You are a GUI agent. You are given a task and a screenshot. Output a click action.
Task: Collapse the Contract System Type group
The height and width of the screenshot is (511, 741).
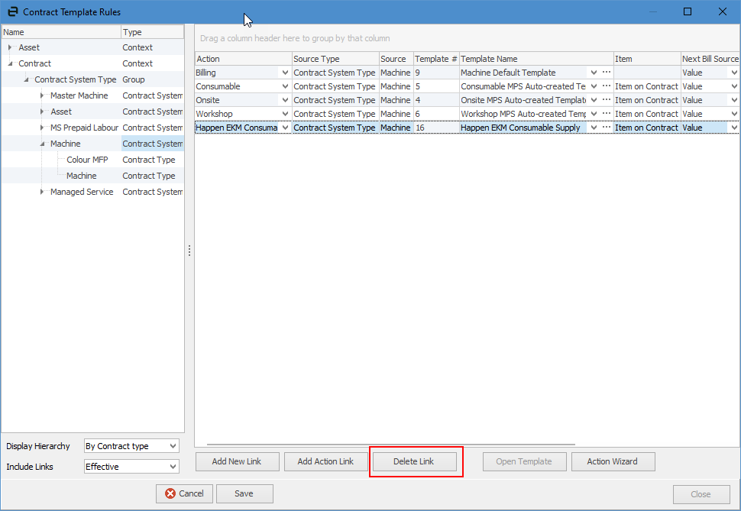(x=26, y=79)
